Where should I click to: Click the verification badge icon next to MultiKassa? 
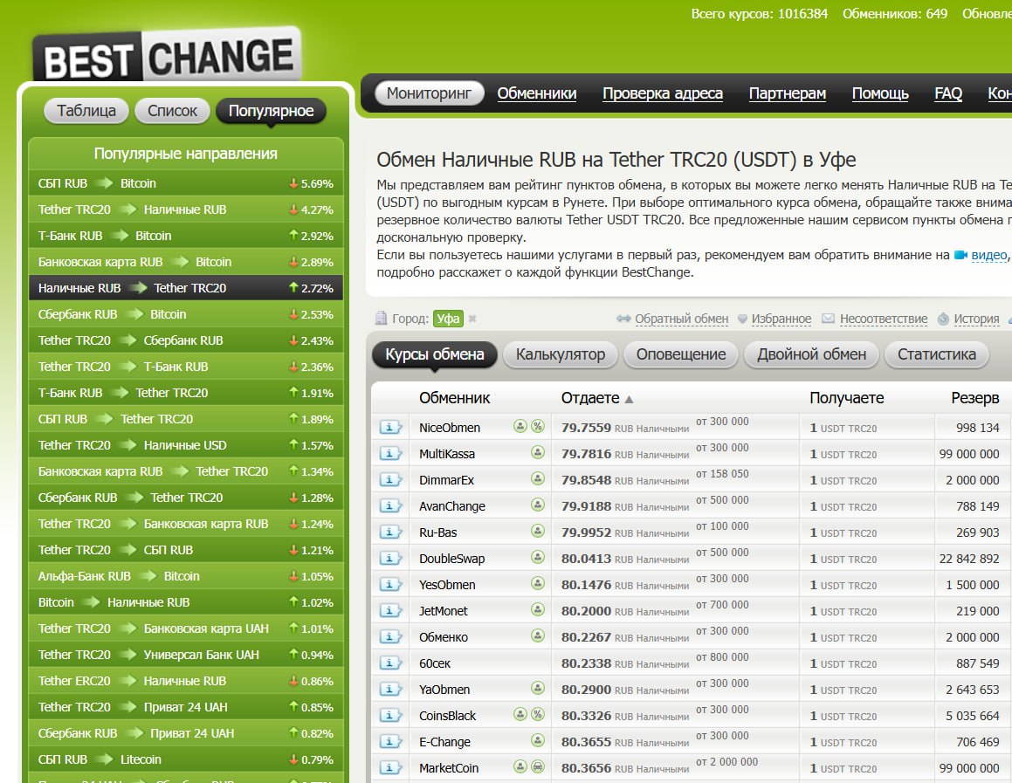[538, 453]
